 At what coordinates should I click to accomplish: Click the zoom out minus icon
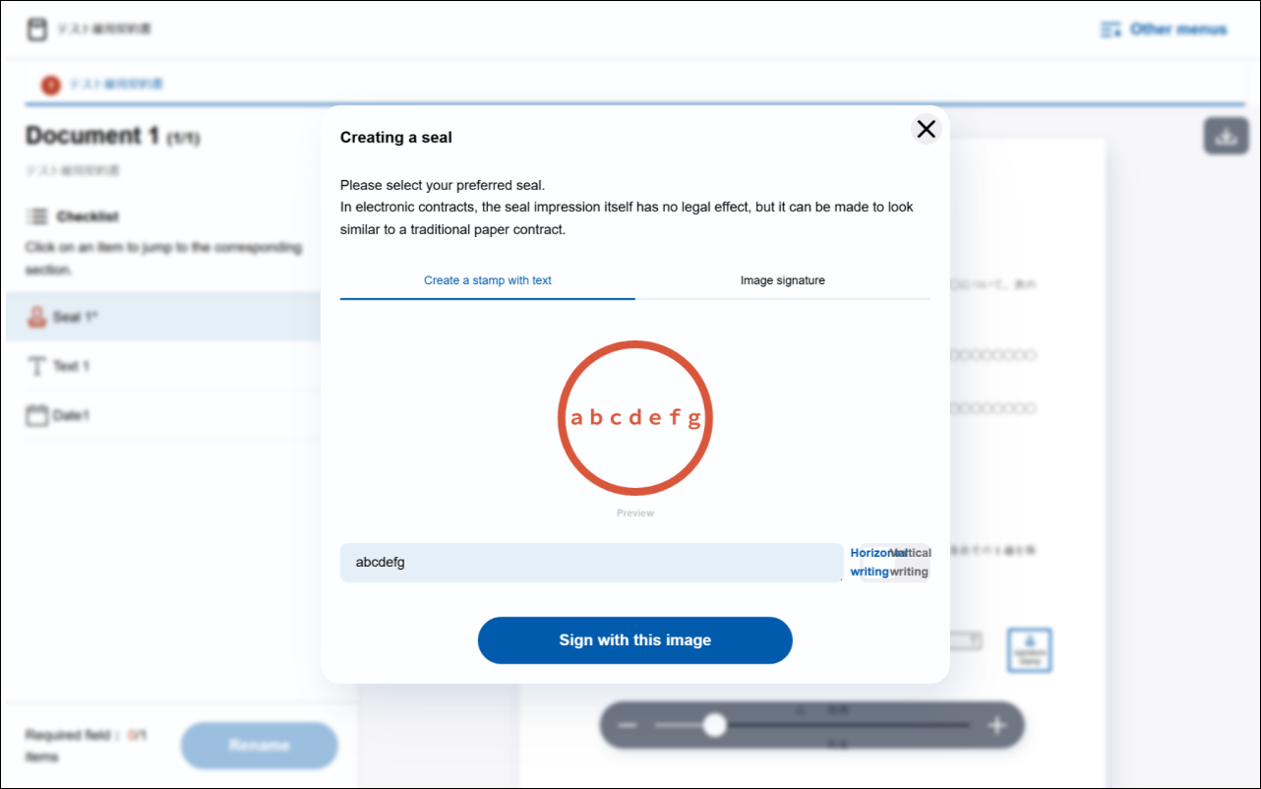click(628, 726)
